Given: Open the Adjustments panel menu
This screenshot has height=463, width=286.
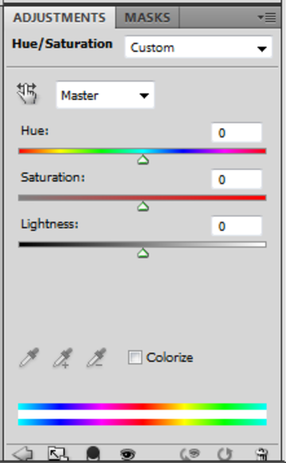Looking at the screenshot, I should tap(268, 17).
